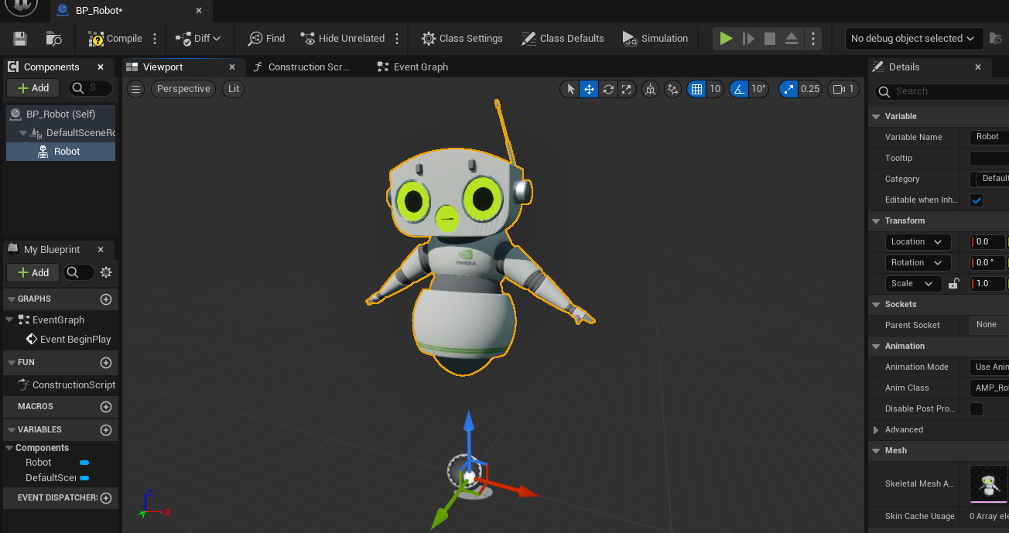This screenshot has width=1009, height=533.
Task: Open the Event Graph tab
Action: point(413,67)
